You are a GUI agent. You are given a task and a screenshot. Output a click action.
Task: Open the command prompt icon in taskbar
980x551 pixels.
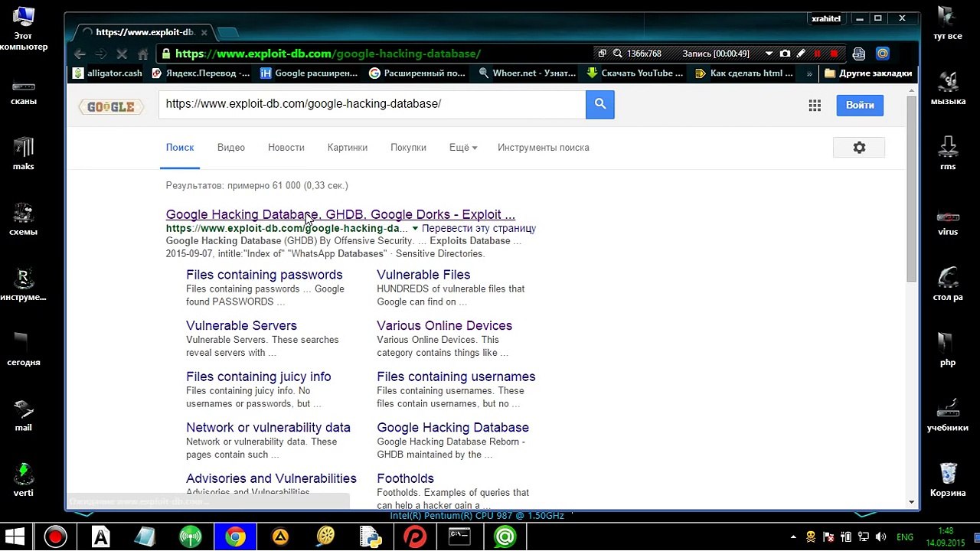click(459, 536)
